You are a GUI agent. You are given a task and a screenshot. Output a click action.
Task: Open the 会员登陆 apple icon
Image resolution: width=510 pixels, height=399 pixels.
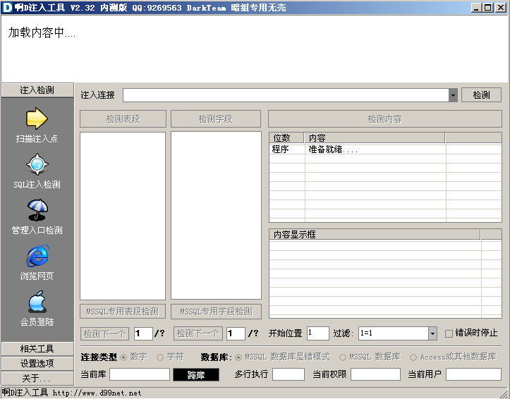click(37, 302)
